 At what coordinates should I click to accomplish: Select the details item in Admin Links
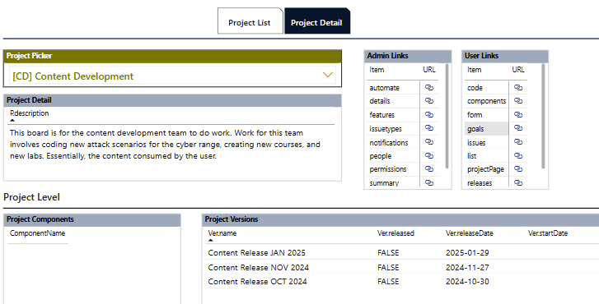380,101
